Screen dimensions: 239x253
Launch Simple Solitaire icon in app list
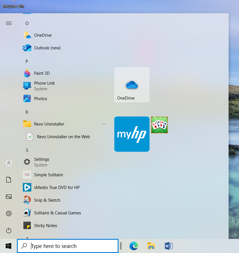tap(27, 175)
